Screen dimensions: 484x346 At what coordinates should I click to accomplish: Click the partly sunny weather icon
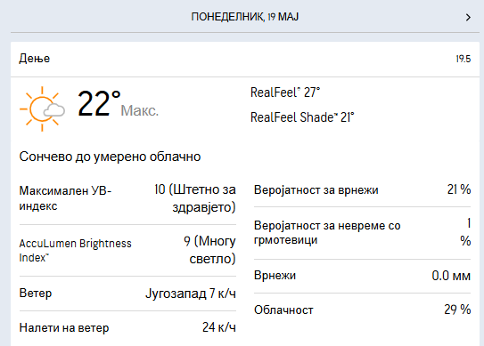[42, 109]
